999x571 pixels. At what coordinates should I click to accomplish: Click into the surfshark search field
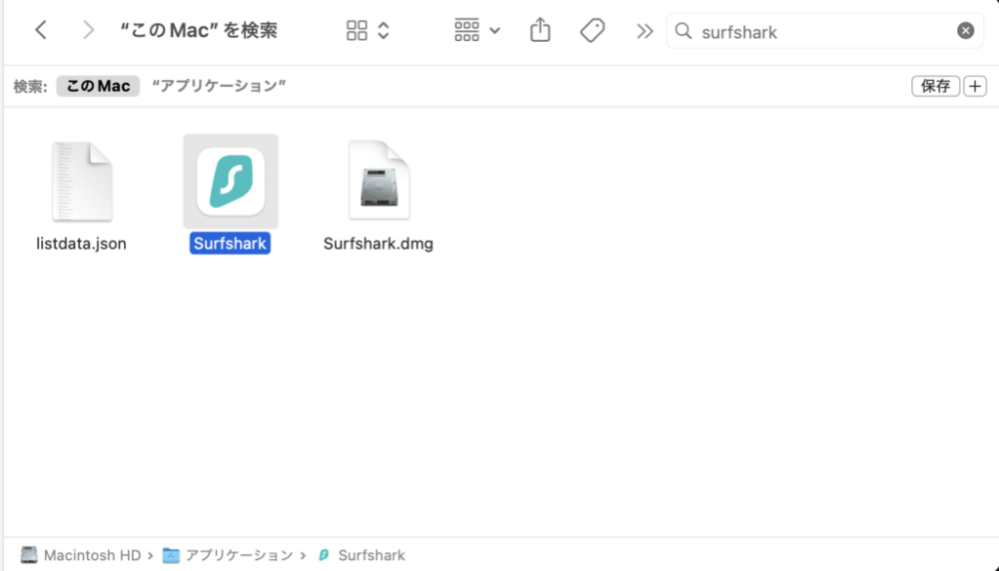824,31
